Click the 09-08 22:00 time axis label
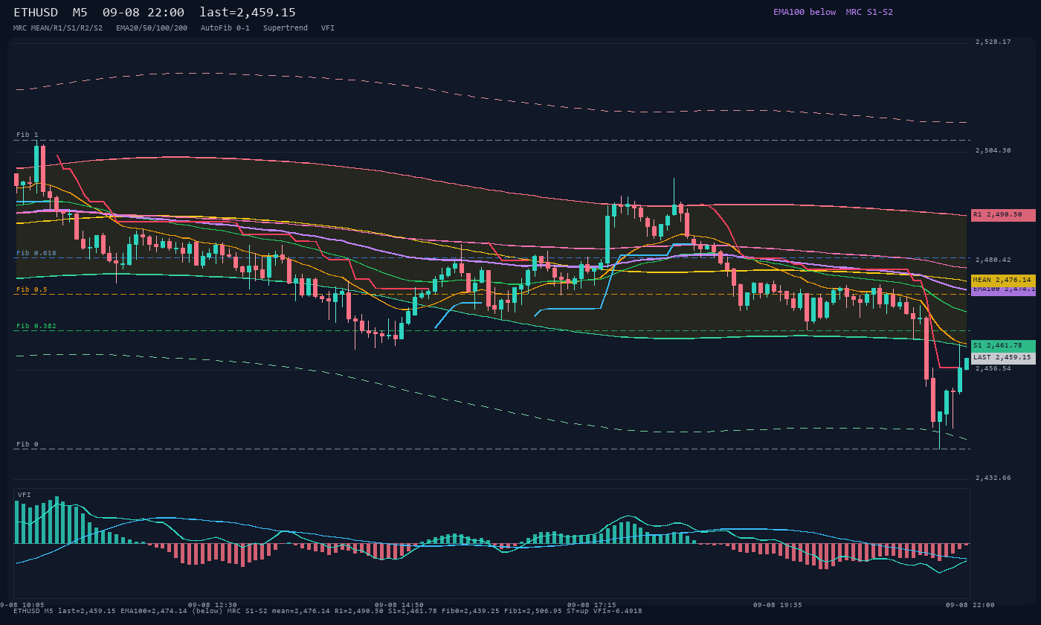Screen dimensions: 1041x625 pyautogui.click(x=970, y=605)
